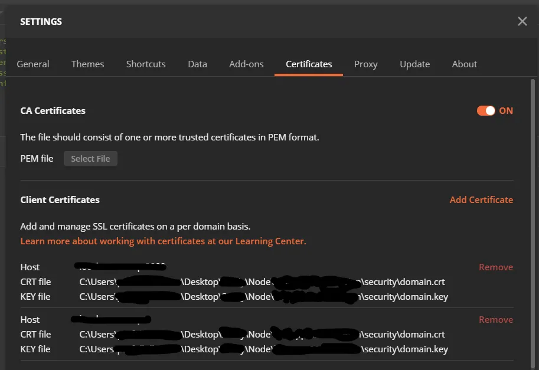Click first certificate's CRT file path
539x370 pixels.
point(262,282)
